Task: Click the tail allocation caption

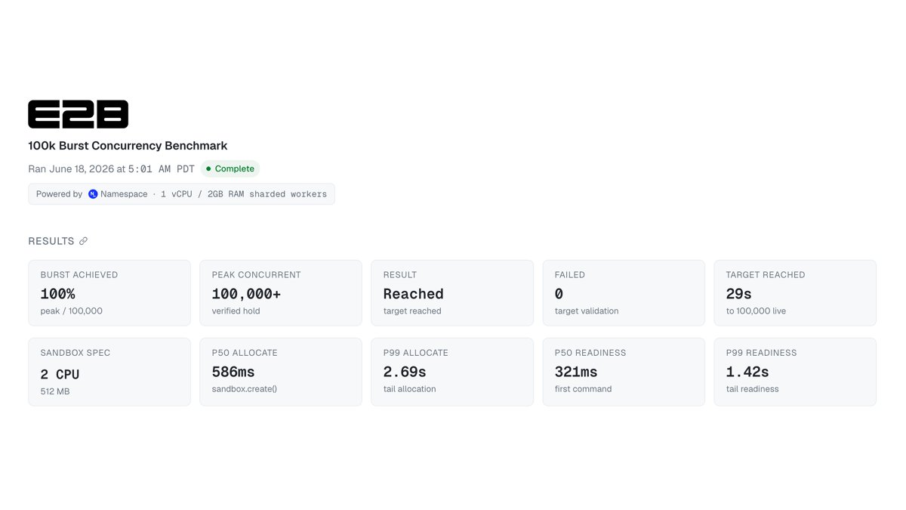Action: point(410,389)
